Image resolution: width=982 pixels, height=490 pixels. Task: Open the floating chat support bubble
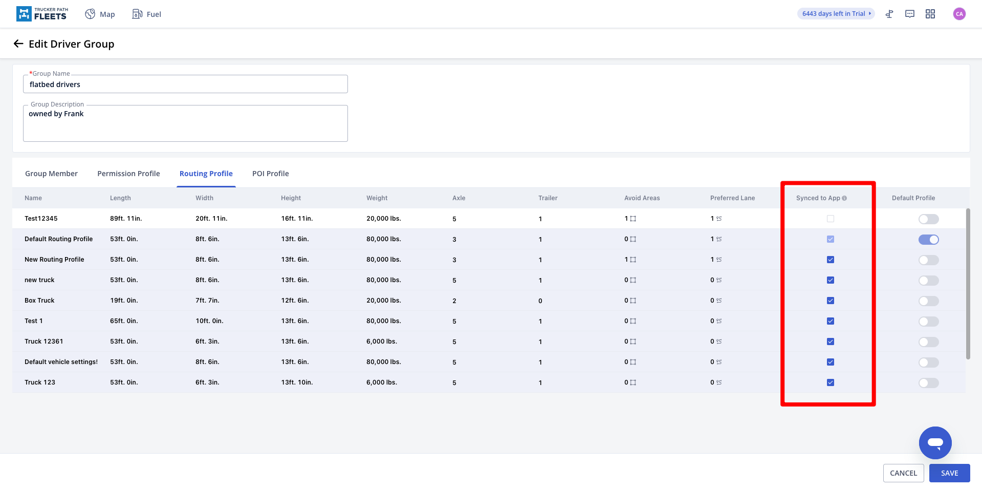[935, 442]
